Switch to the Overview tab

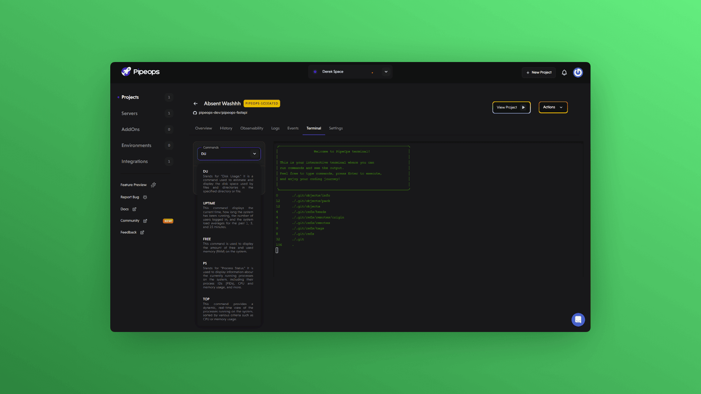203,128
